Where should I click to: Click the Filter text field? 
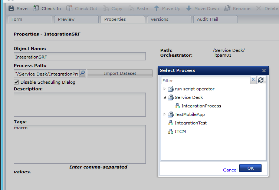click(205, 80)
